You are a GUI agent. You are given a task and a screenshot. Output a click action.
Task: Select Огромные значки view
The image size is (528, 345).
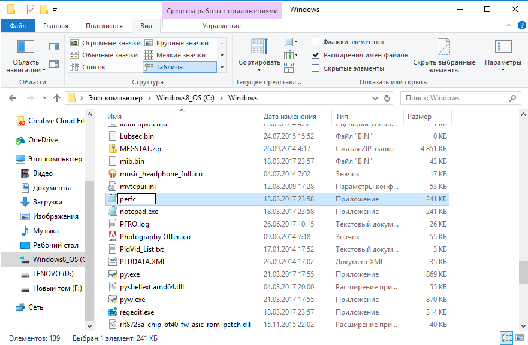click(105, 43)
